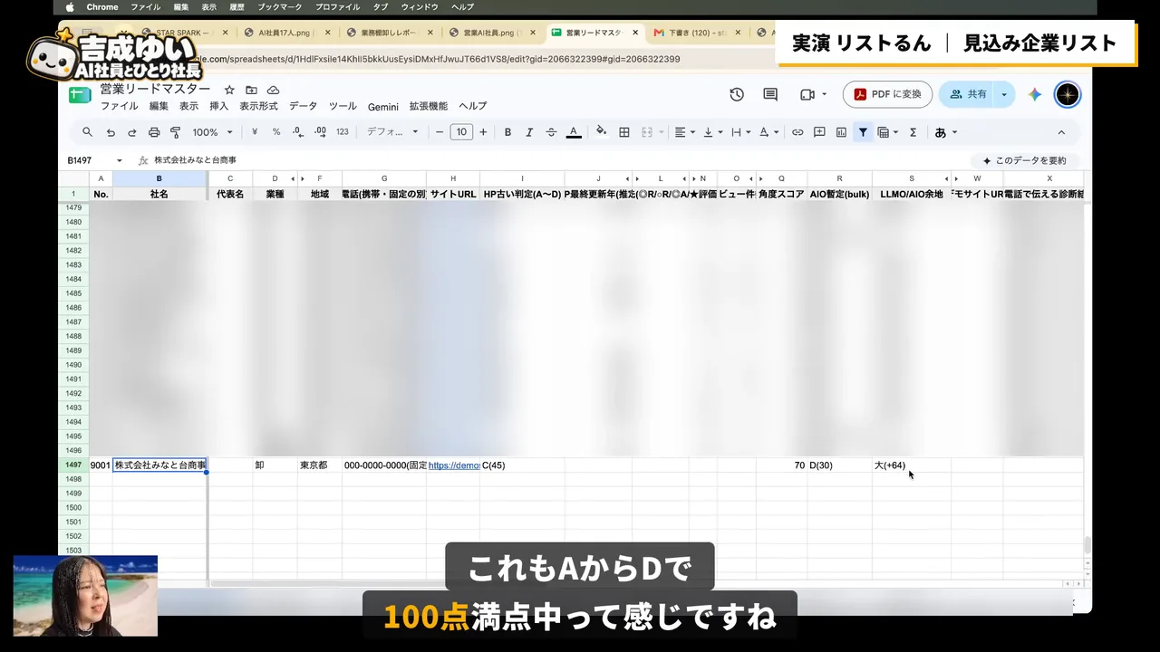Open the borders tool
Viewport: 1160px width, 652px height.
pyautogui.click(x=624, y=132)
